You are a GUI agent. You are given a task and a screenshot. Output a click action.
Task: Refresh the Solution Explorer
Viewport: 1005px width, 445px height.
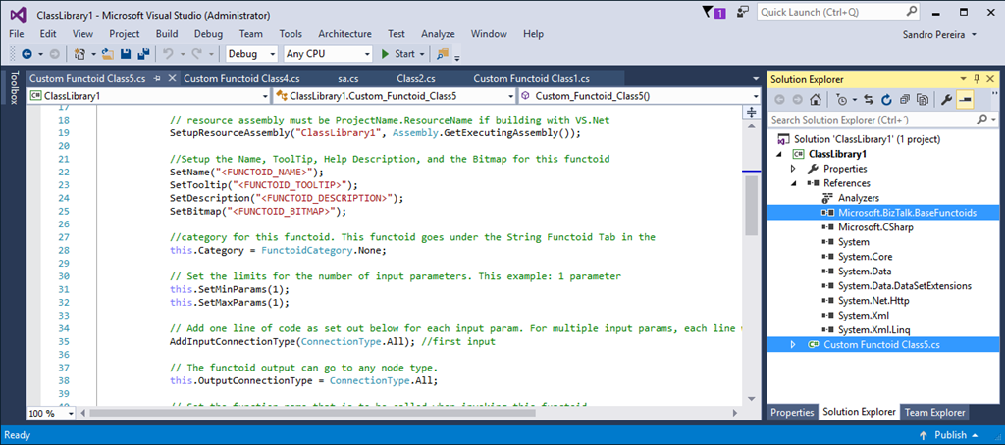coord(887,99)
